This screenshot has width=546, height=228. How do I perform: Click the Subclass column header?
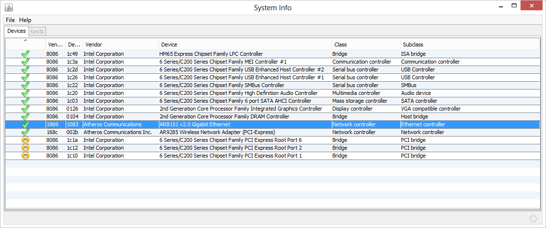(x=470, y=45)
